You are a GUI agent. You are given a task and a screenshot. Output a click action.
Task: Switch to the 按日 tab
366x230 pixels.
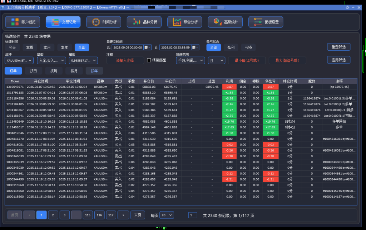[33, 71]
